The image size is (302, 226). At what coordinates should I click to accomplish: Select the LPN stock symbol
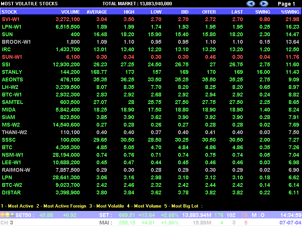pyautogui.click(x=7, y=177)
